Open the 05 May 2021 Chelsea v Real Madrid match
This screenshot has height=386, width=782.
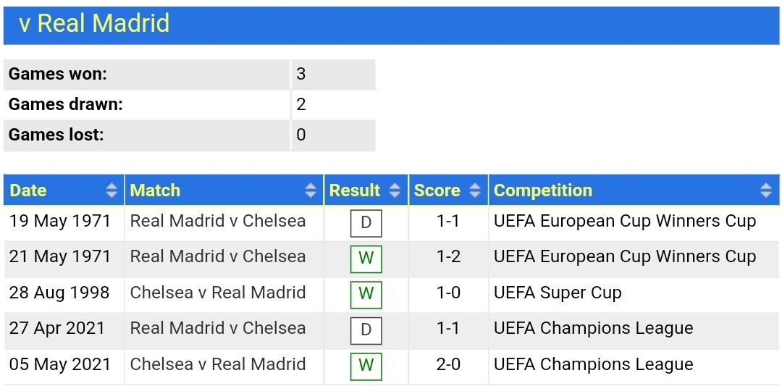(218, 364)
